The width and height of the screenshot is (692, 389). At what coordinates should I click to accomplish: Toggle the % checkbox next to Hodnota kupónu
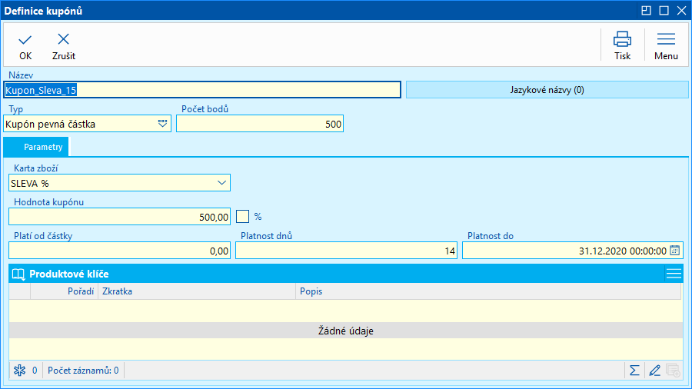[x=242, y=217]
